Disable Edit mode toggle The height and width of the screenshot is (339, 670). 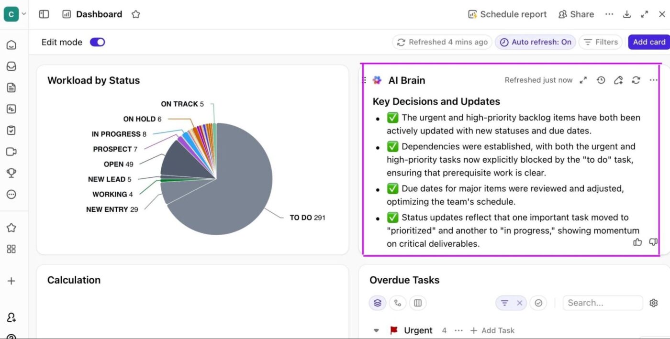point(97,42)
